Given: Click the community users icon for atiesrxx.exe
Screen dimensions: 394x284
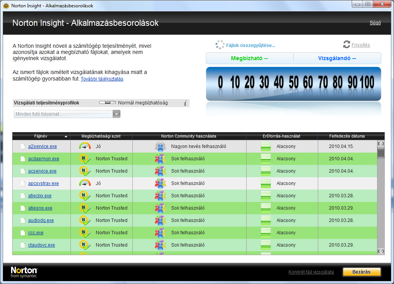Looking at the screenshot, I should click(x=160, y=208).
